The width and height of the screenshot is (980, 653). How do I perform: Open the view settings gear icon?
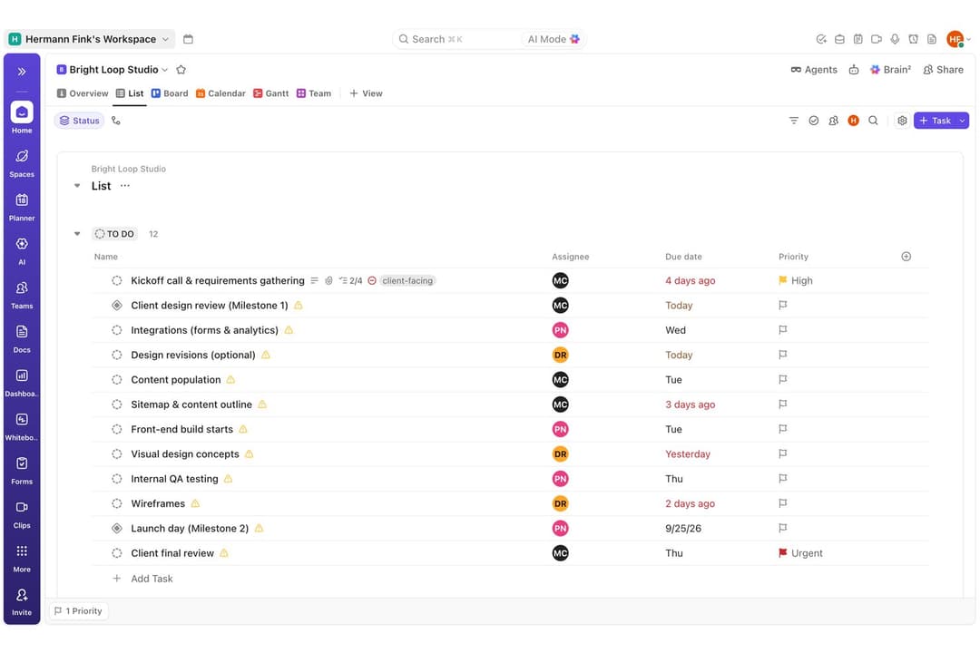click(902, 121)
